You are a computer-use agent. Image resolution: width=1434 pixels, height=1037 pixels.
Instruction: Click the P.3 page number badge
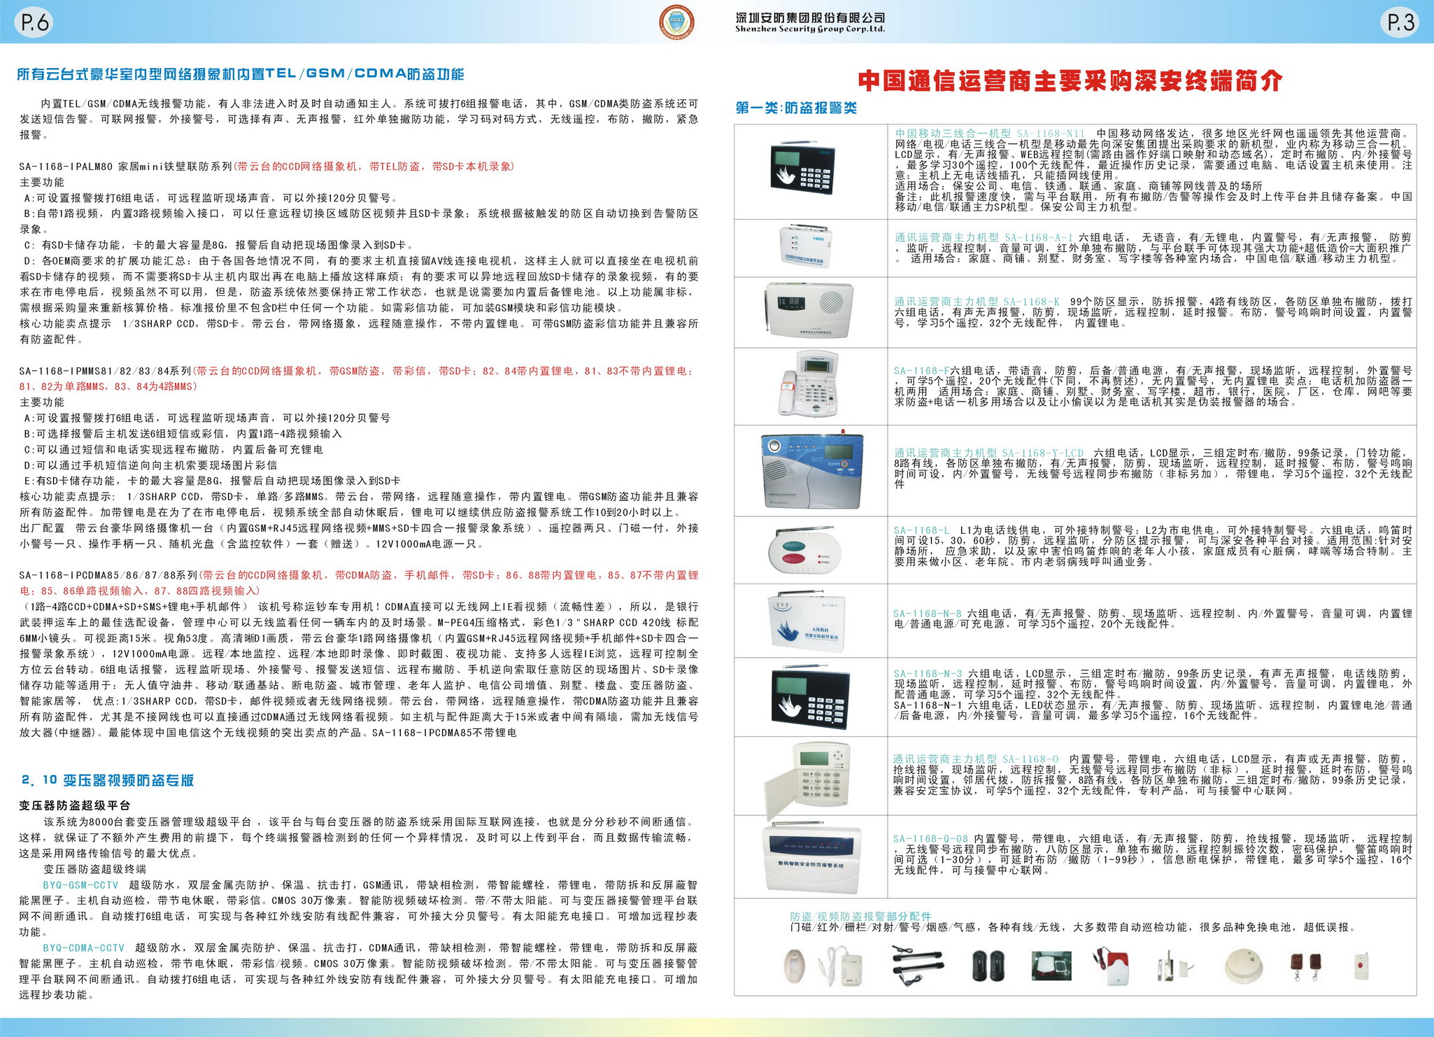coord(1401,22)
